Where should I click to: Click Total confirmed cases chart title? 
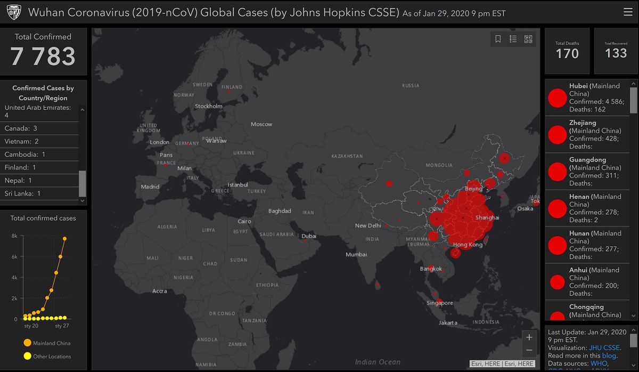(x=43, y=218)
